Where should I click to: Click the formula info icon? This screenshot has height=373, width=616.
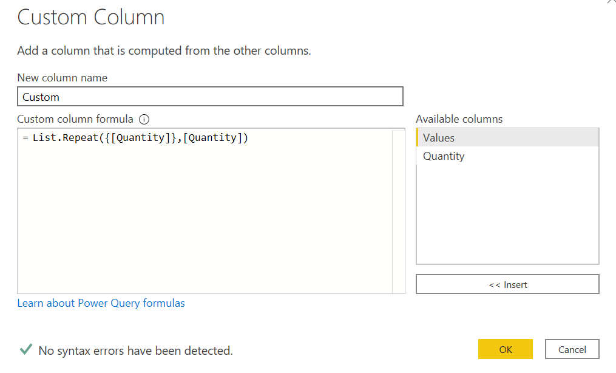point(144,119)
